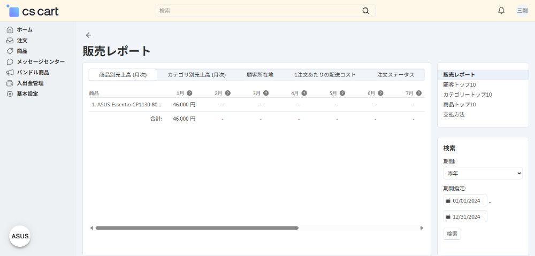Open the 三剛 user account menu
The height and width of the screenshot is (256, 535).
[x=522, y=11]
